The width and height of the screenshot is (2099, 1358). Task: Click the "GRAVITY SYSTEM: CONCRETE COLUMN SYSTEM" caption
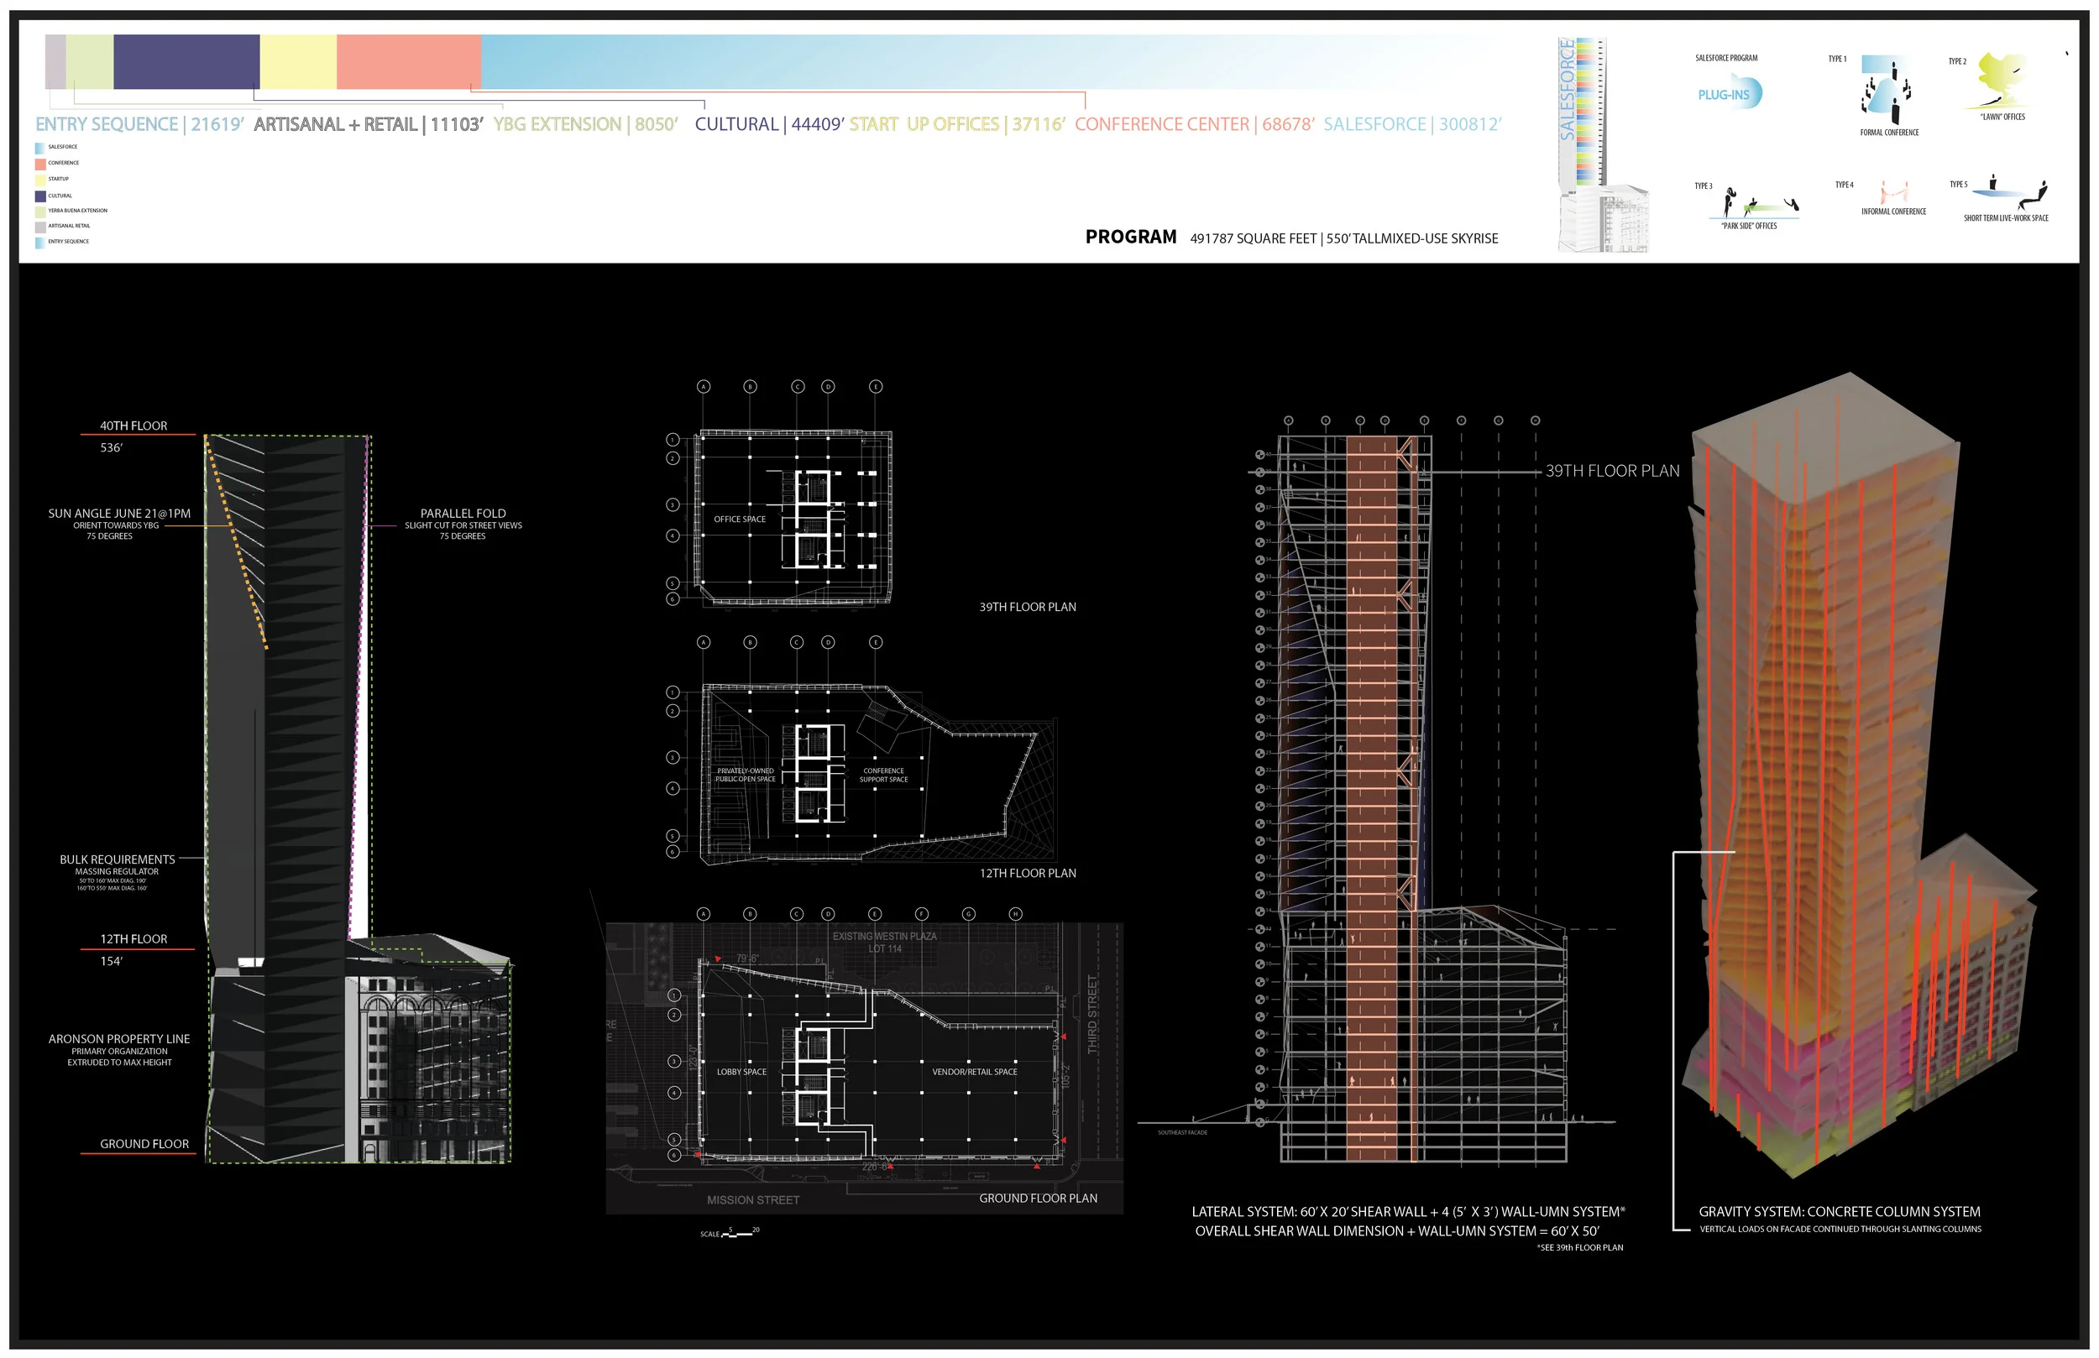pos(1839,1212)
